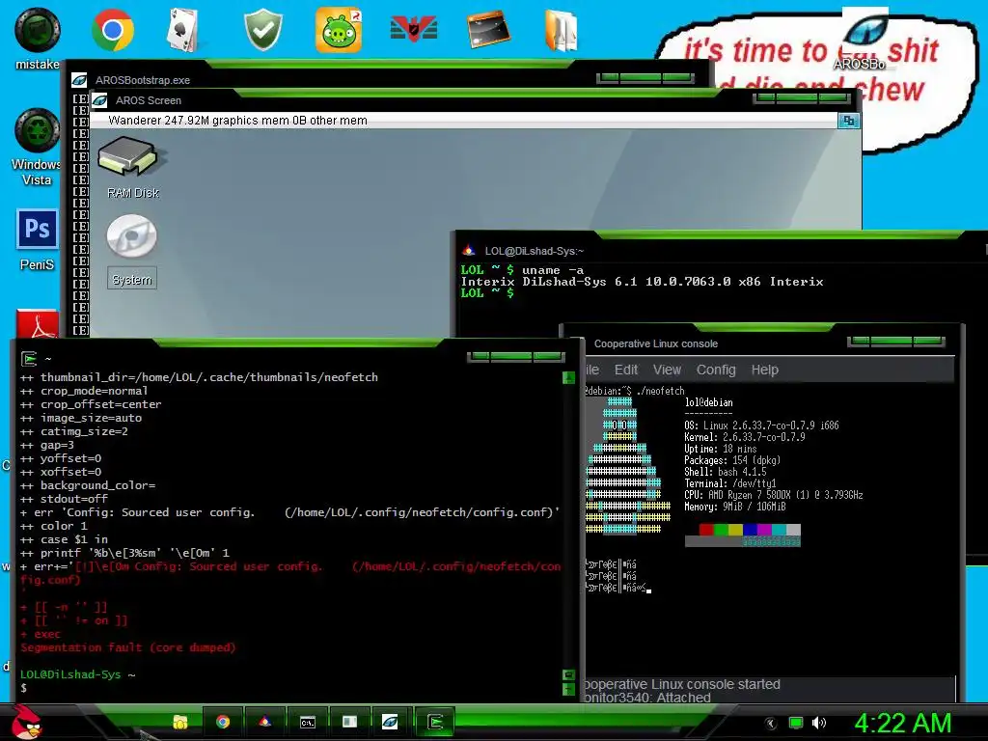Click the red color block in neofetch output
988x741 pixels.
[x=706, y=530]
